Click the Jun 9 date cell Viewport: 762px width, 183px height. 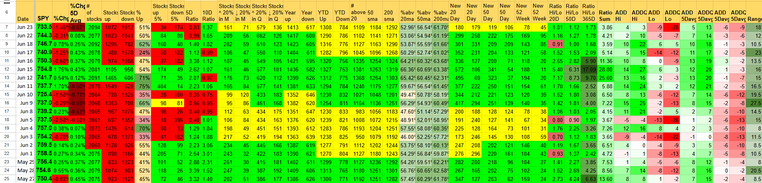pos(25,103)
